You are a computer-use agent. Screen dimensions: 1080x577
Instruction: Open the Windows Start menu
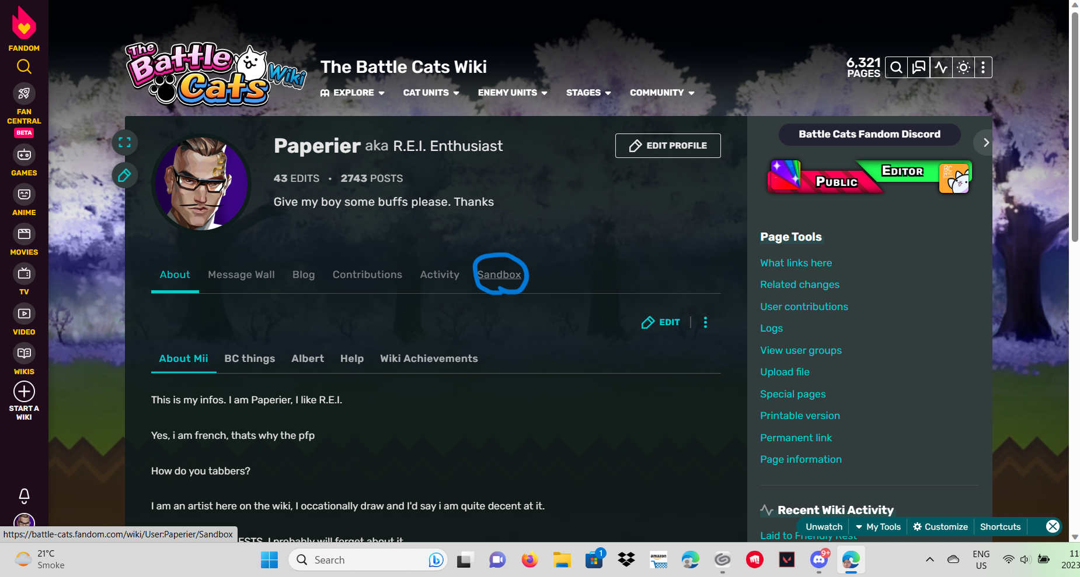[x=269, y=560]
